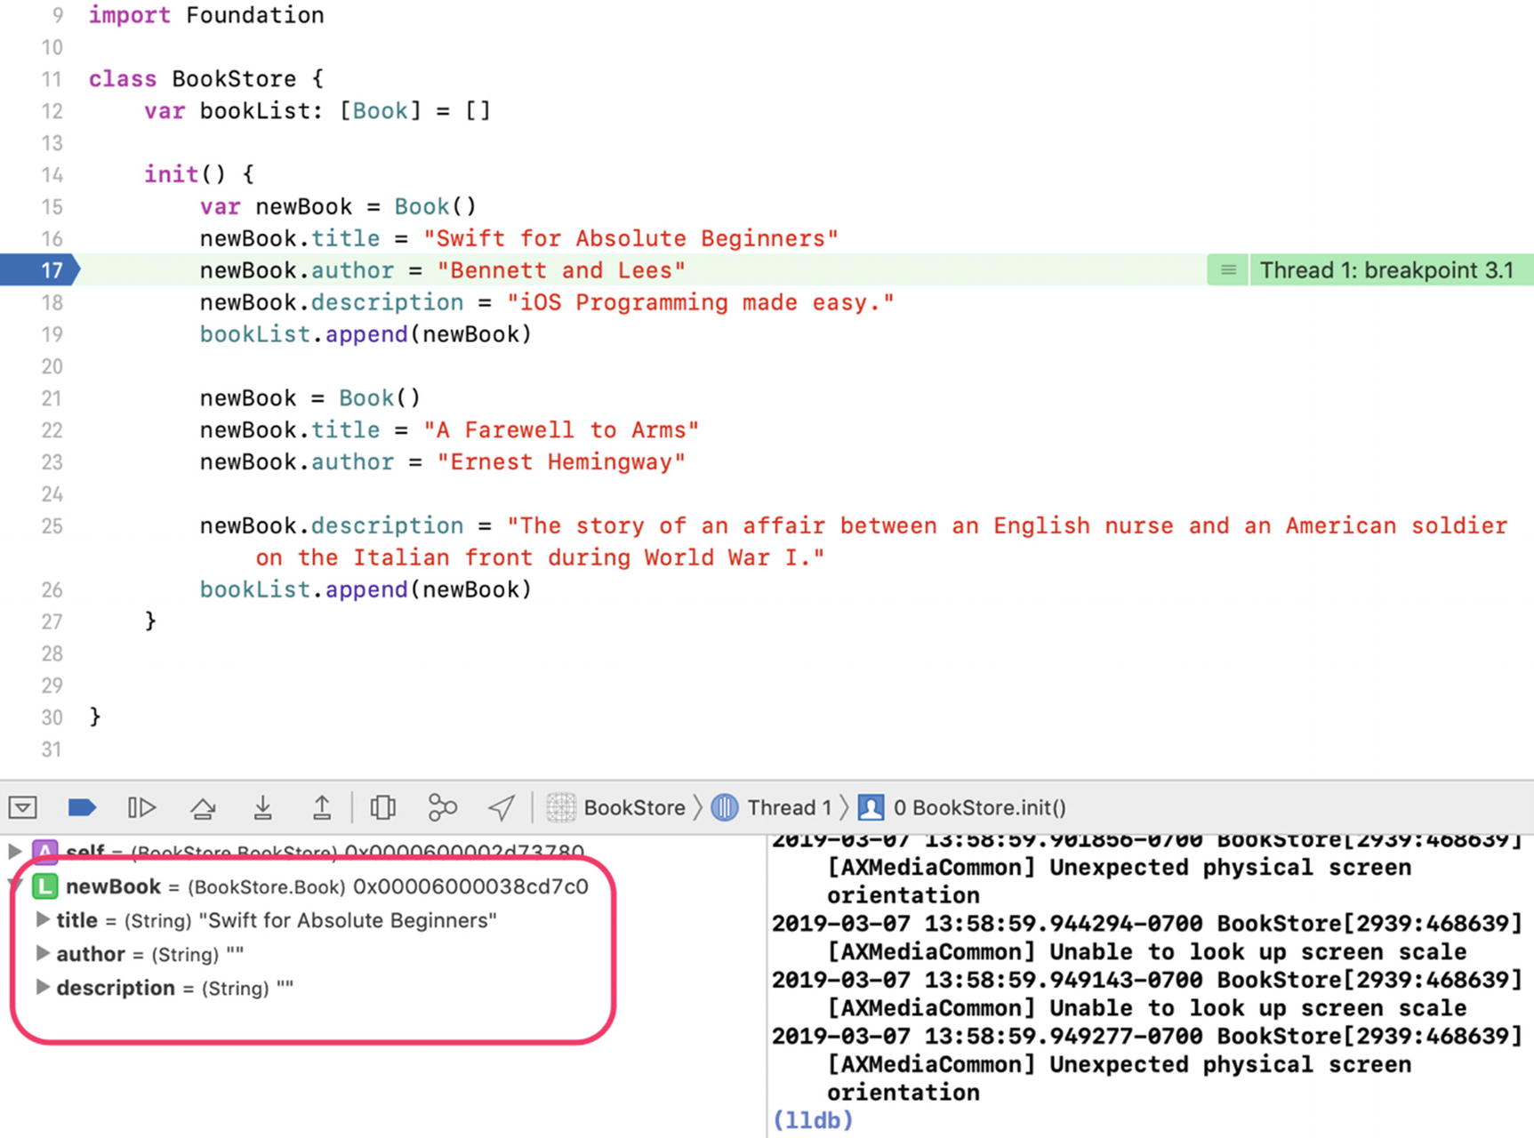Continue program execution button

pos(142,807)
